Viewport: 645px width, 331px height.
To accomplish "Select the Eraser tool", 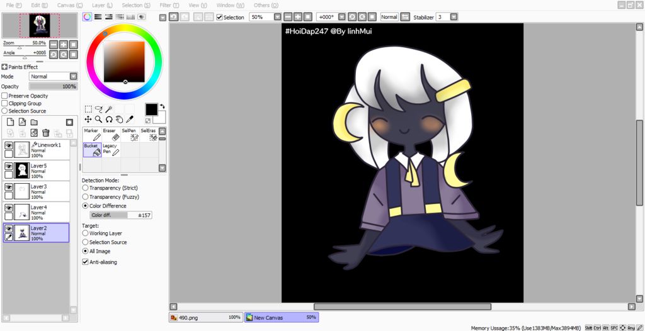I will [x=111, y=134].
